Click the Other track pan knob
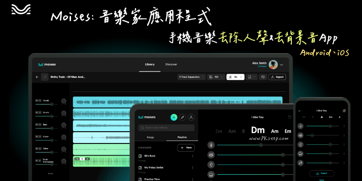This screenshot has height=181, width=362. click(x=63, y=149)
